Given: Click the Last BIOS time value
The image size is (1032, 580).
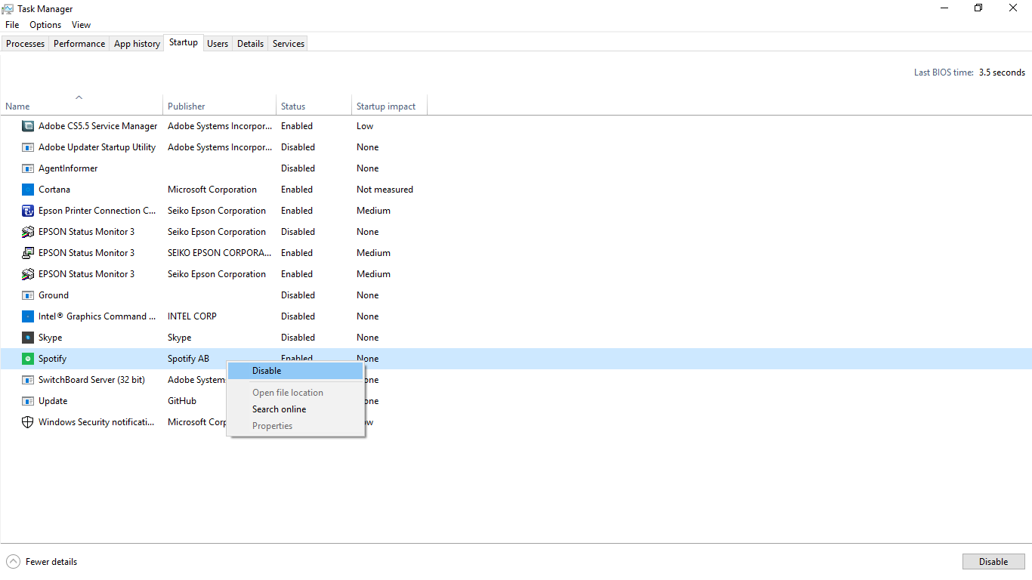Looking at the screenshot, I should point(1002,72).
